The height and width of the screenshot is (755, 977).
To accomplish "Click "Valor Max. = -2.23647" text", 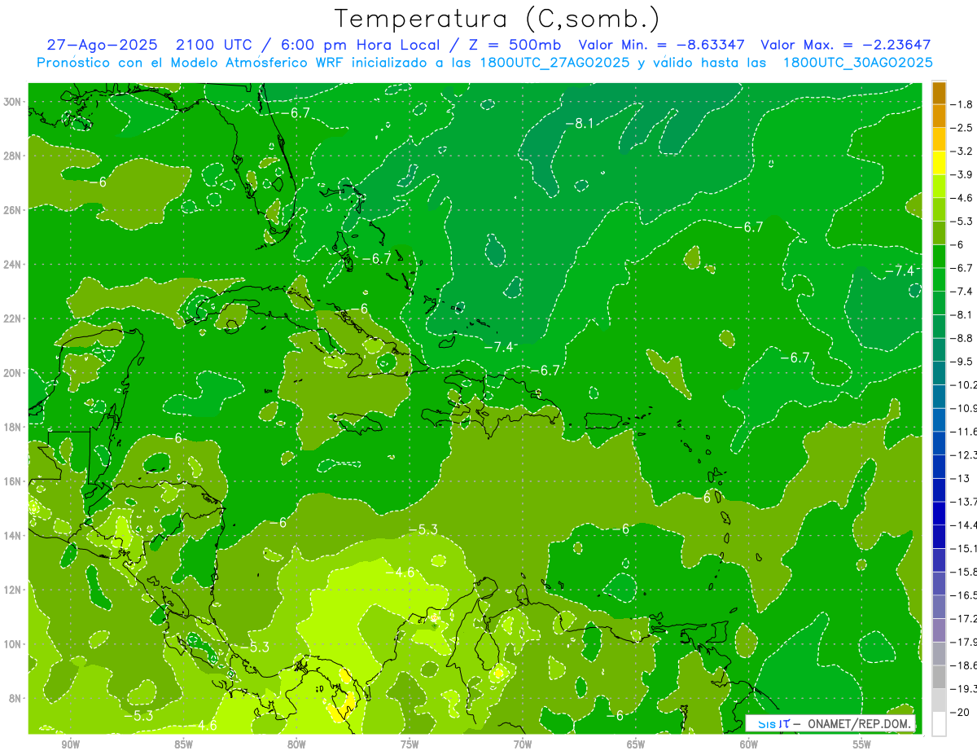I will click(845, 45).
